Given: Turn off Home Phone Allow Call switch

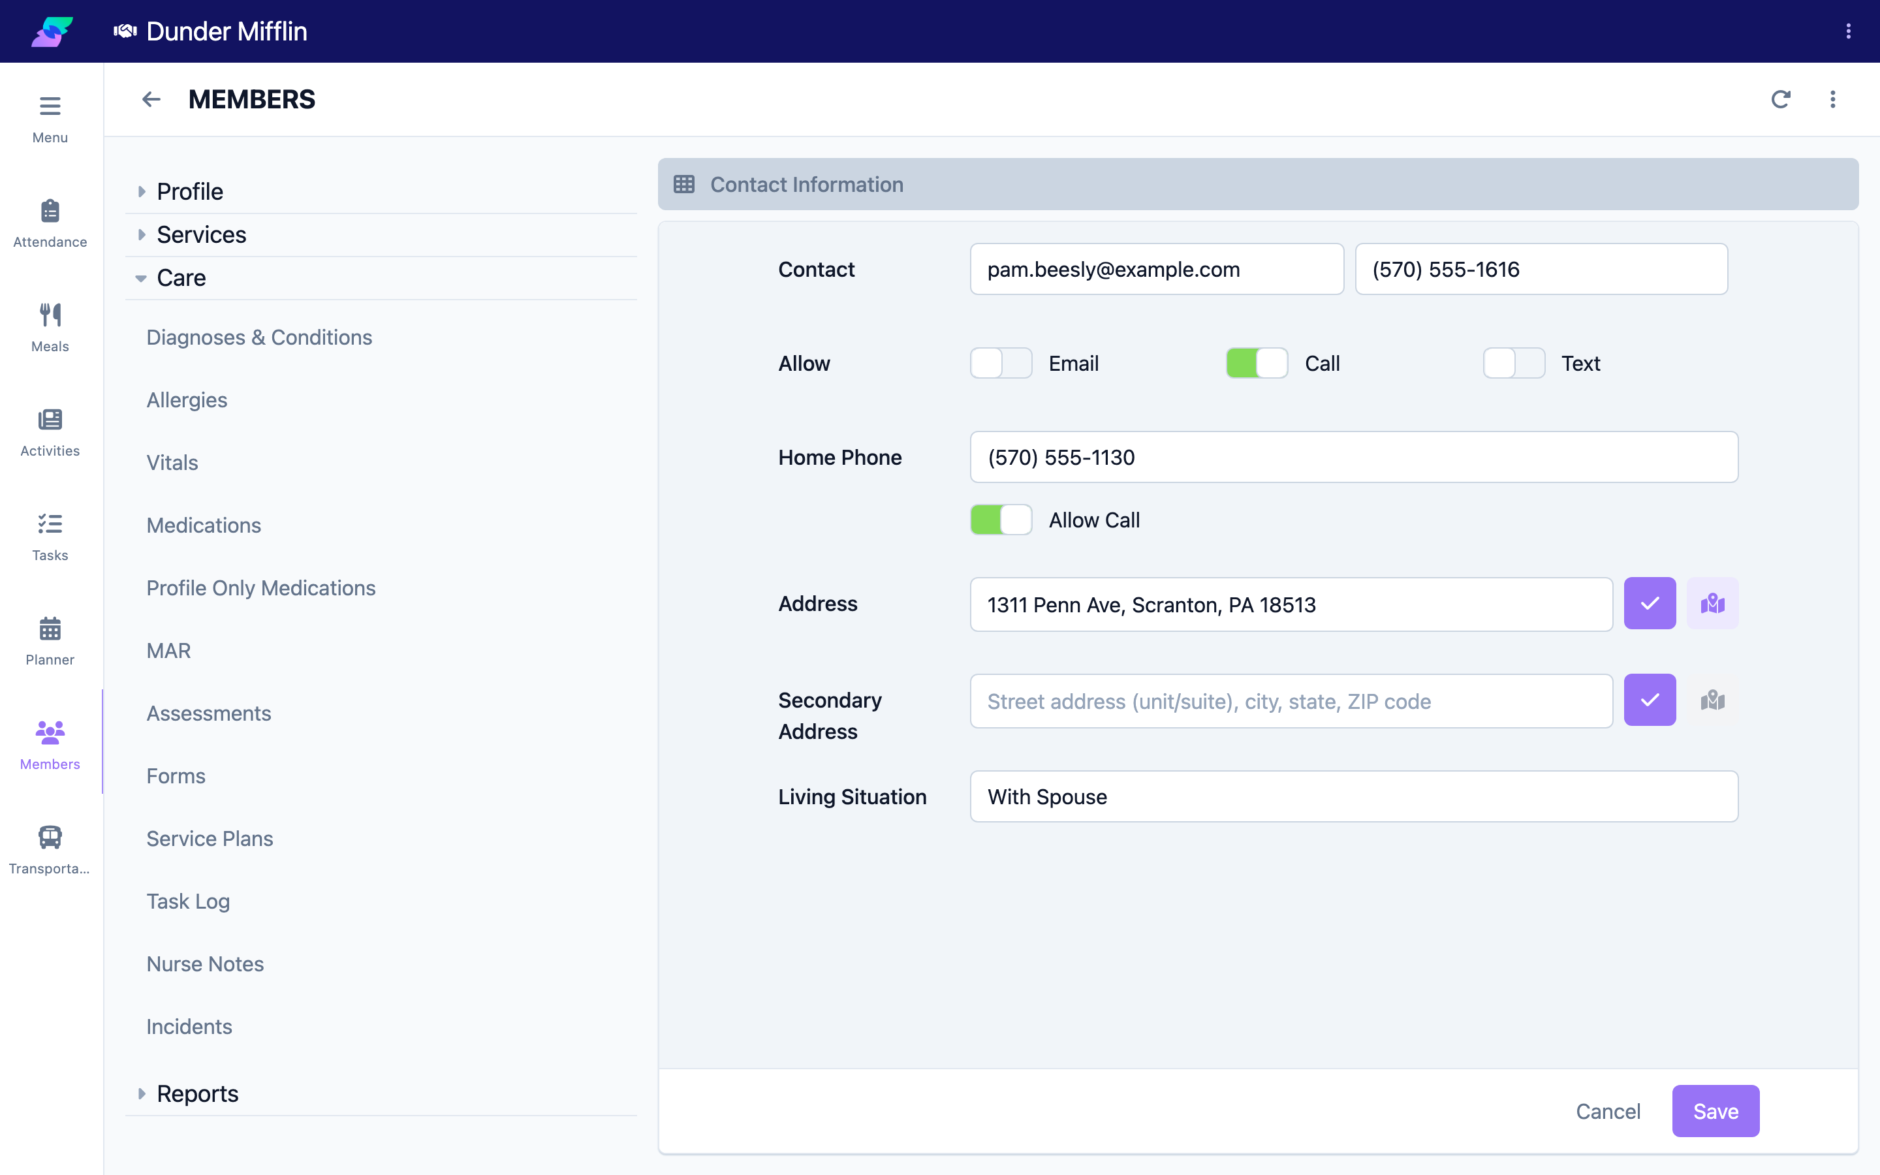Looking at the screenshot, I should pos(1001,520).
